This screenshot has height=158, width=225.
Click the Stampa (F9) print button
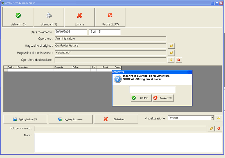pyautogui.click(x=49, y=17)
